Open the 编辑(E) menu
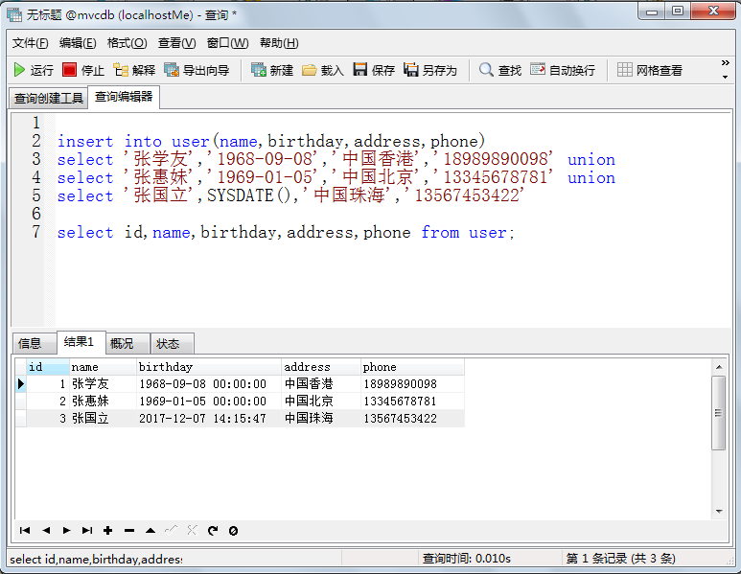 tap(78, 43)
